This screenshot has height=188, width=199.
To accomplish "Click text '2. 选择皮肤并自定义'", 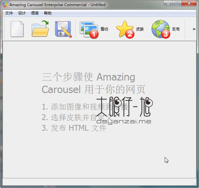I will (x=76, y=117).
